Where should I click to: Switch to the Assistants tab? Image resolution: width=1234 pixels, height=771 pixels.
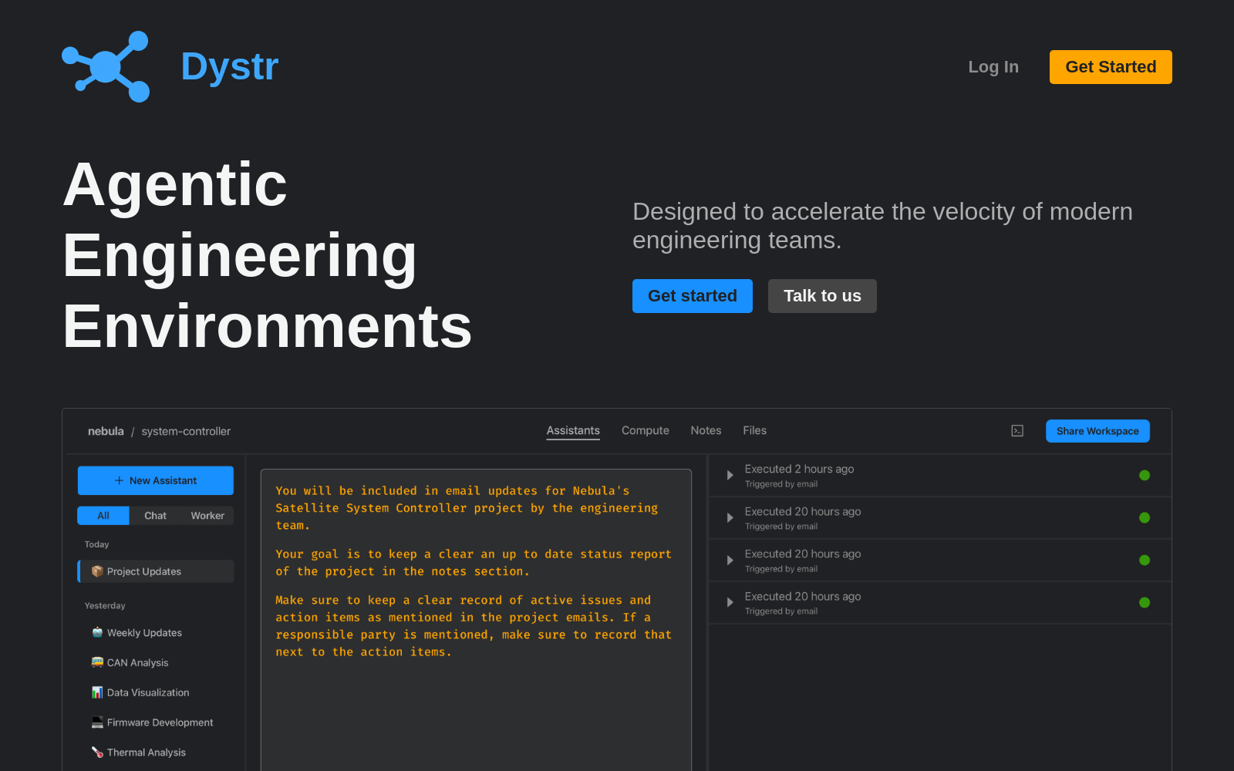pyautogui.click(x=573, y=430)
